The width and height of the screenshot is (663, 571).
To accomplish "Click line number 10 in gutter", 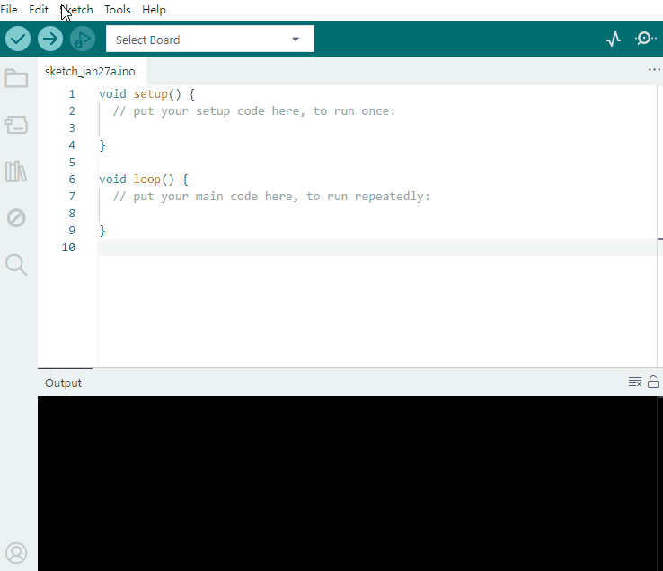I will point(68,247).
